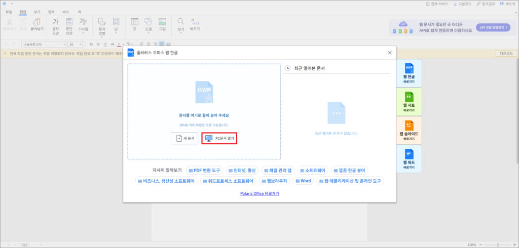Close the 폴라리스 오피스 웹 한글 dialog

(390, 53)
